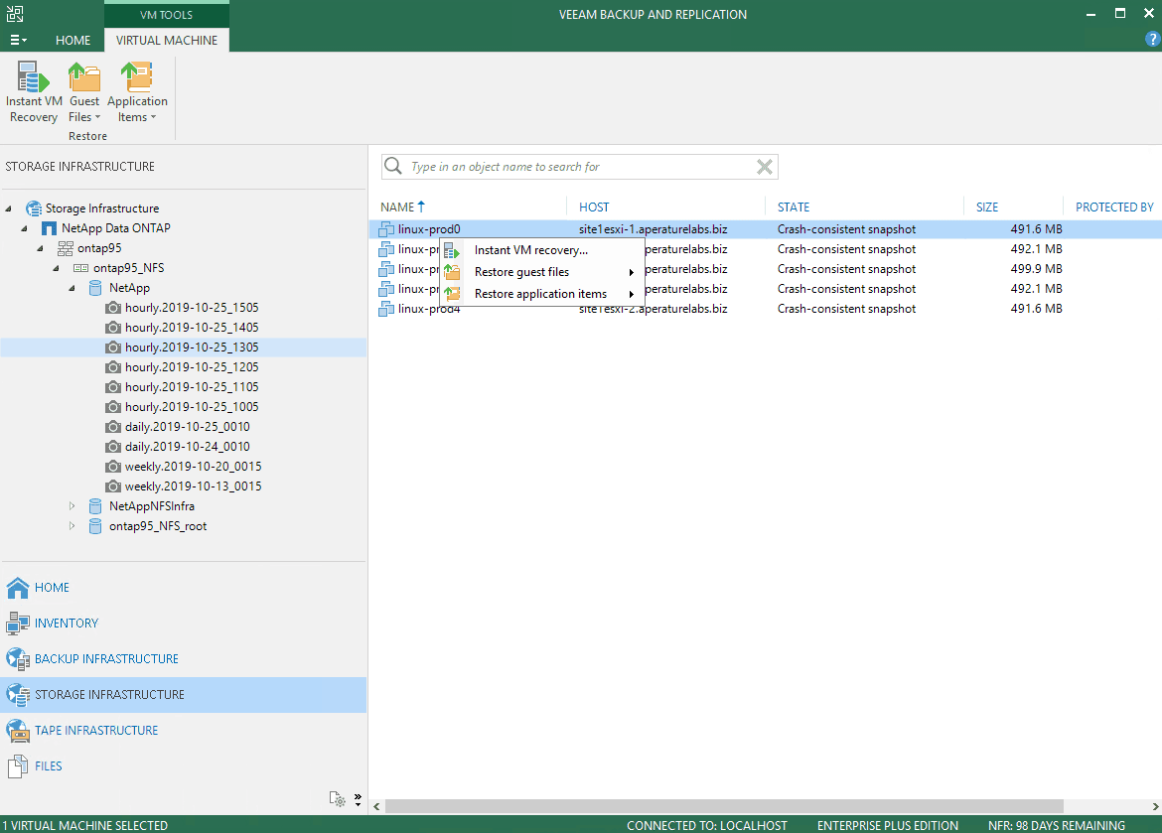Click the horizontal scrollbar in VM list
Screen dimensions: 1162x833
click(724, 806)
